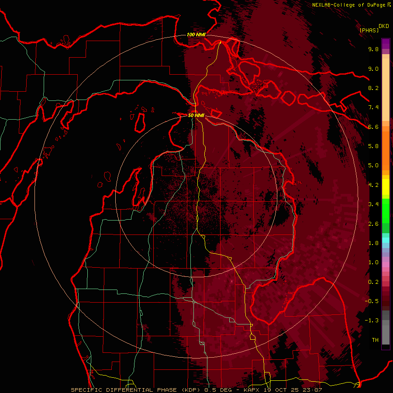Click the bright green segment of color bar
Image resolution: width=393 pixels, height=393 pixels.
[x=386, y=211]
